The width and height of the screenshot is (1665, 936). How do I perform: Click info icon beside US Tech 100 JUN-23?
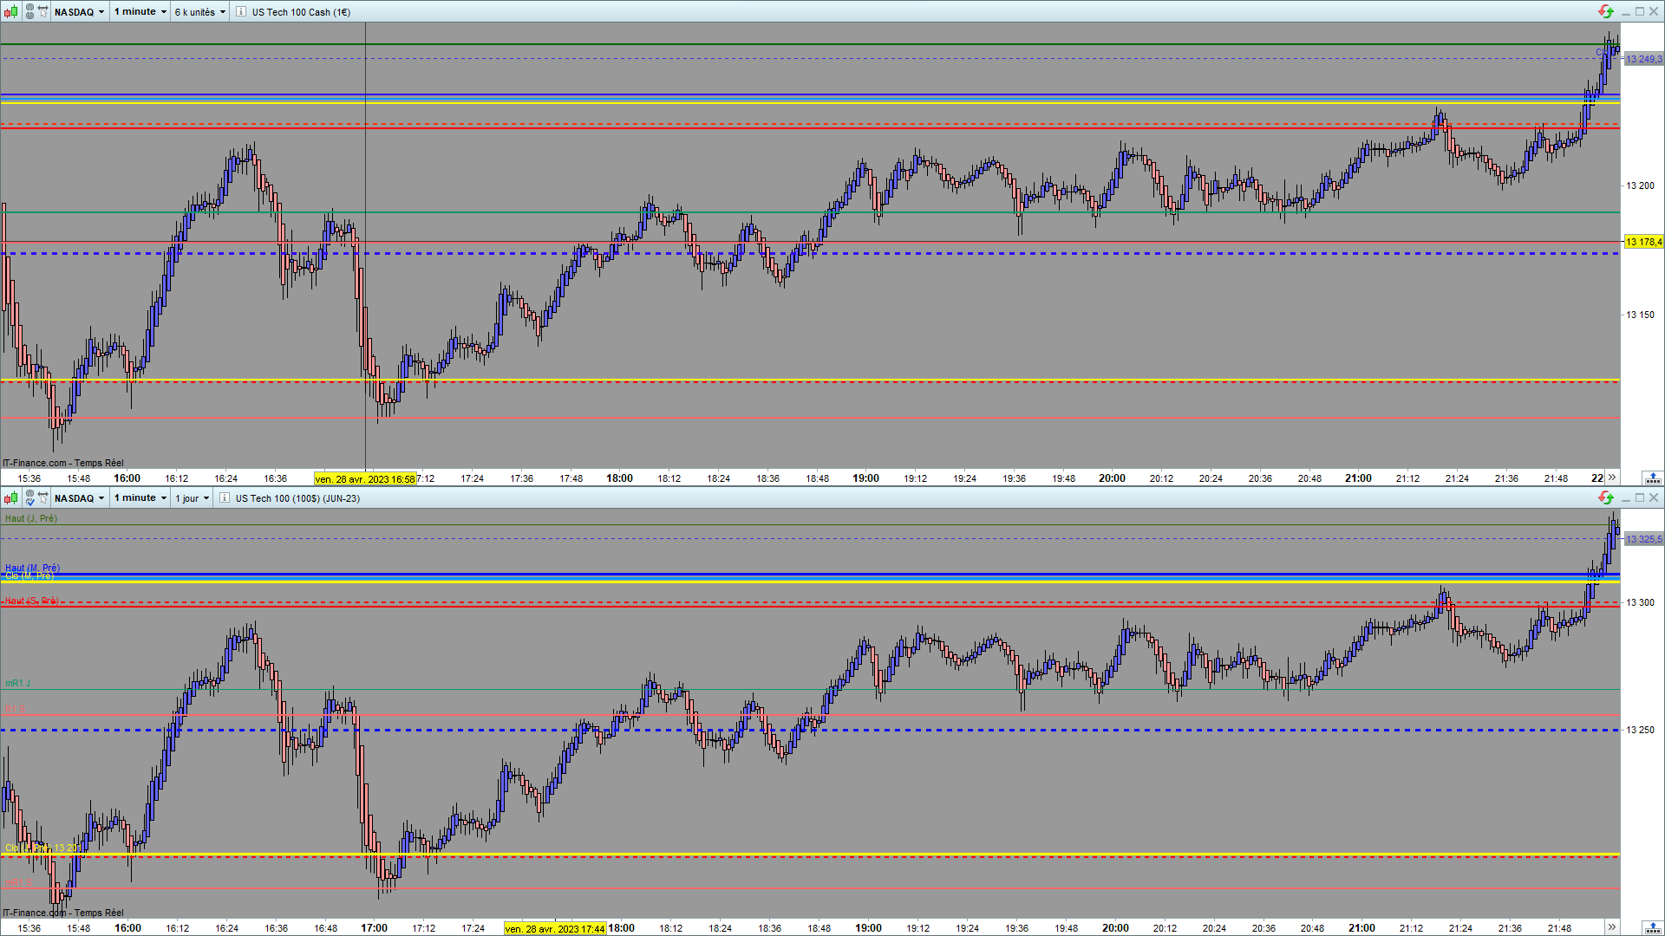(225, 498)
